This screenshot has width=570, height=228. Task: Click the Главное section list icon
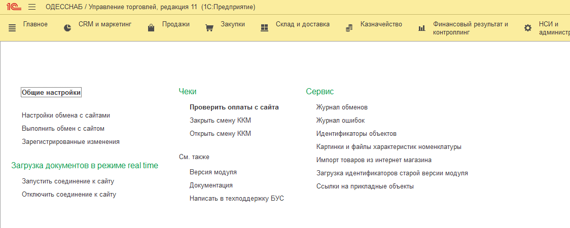pos(13,28)
